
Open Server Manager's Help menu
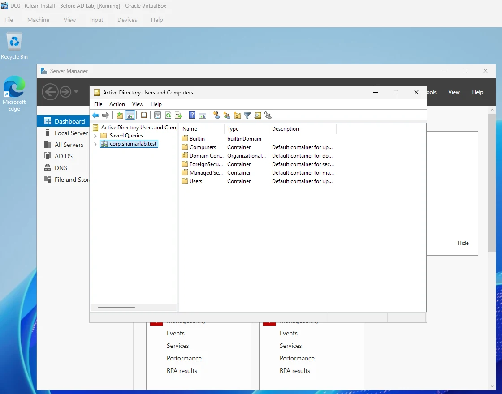[x=478, y=92]
